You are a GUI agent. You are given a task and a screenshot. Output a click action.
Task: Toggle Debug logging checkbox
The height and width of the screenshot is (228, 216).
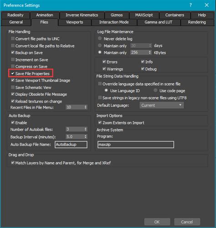click(x=143, y=69)
